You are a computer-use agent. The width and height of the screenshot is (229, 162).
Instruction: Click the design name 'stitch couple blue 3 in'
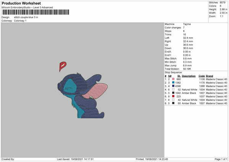point(26,17)
